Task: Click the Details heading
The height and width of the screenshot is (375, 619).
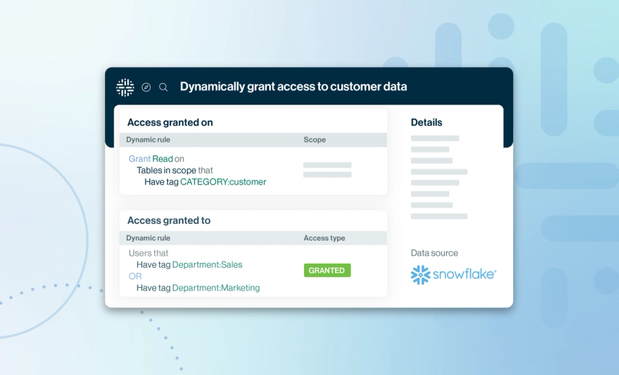Action: pos(426,123)
